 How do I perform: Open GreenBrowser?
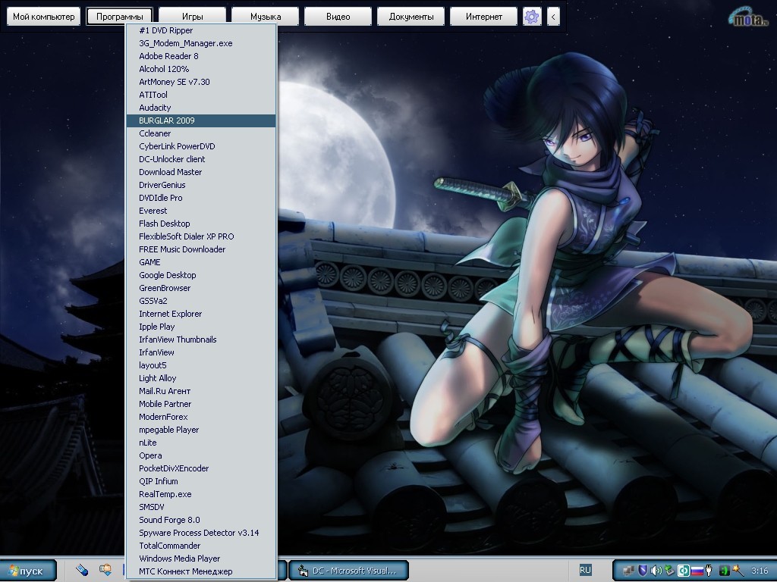(x=201, y=288)
